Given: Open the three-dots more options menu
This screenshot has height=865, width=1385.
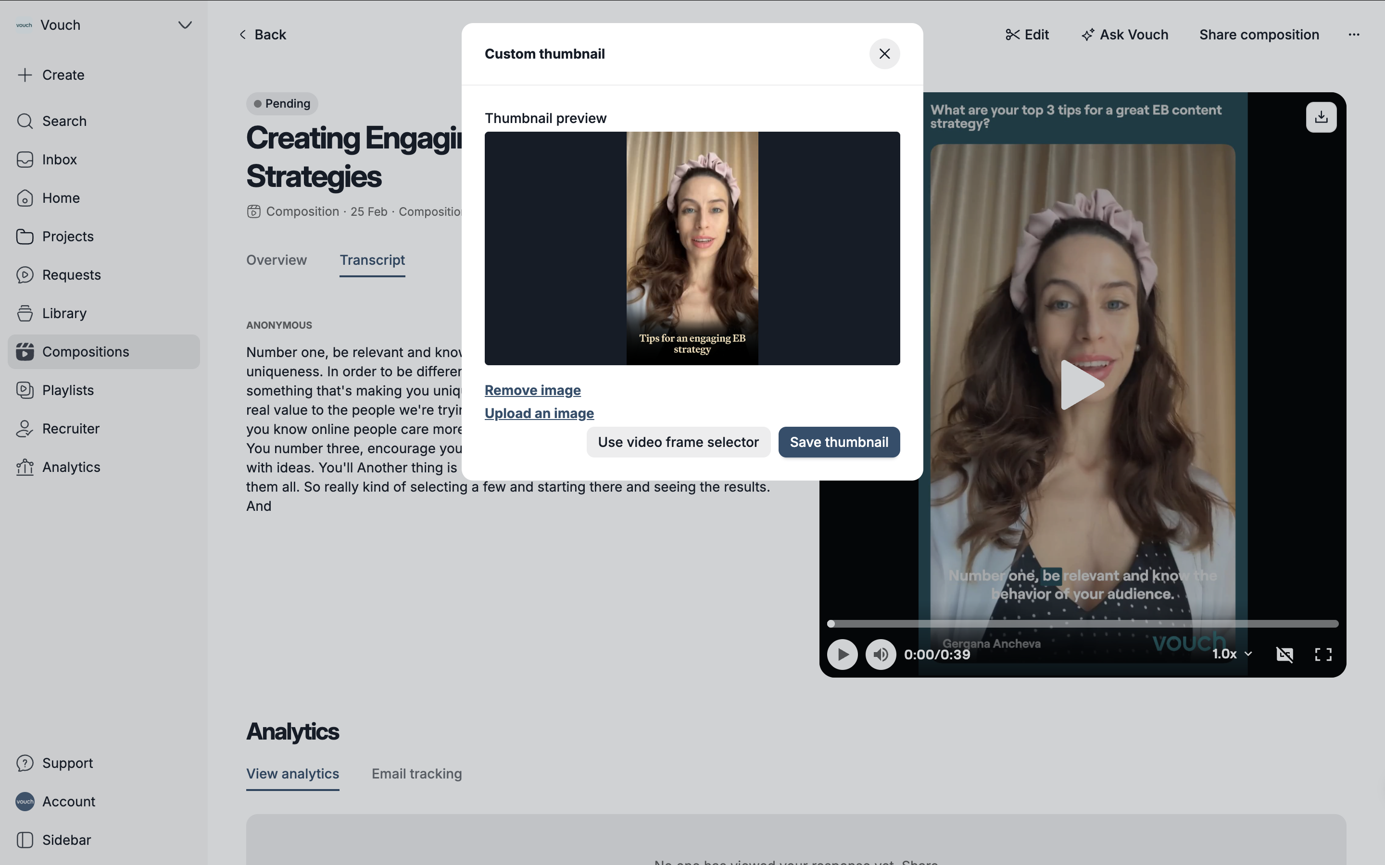Looking at the screenshot, I should tap(1354, 35).
